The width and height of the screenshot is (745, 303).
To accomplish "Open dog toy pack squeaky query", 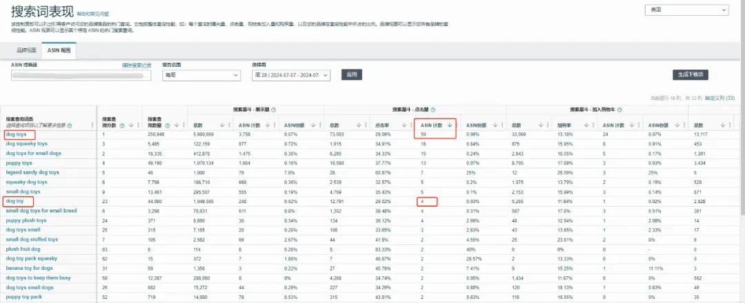I will [31, 258].
